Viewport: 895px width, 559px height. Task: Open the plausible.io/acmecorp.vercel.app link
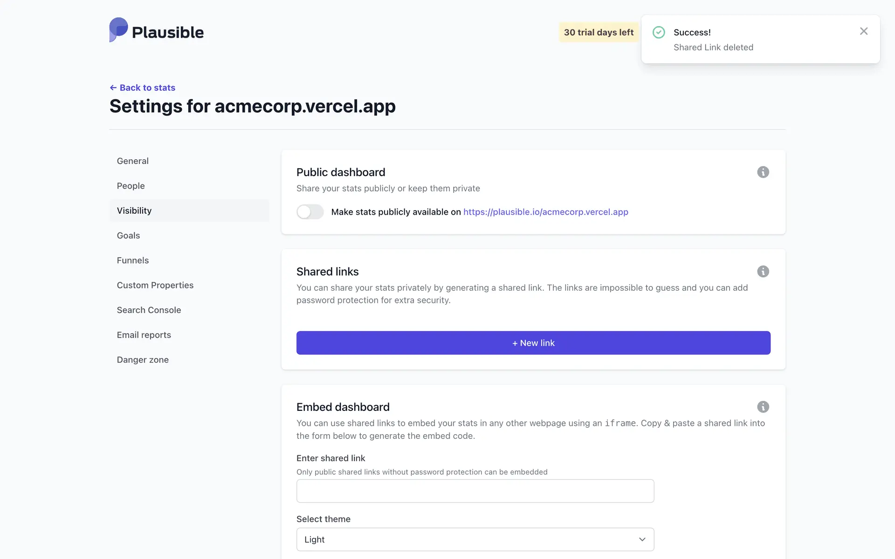click(545, 212)
